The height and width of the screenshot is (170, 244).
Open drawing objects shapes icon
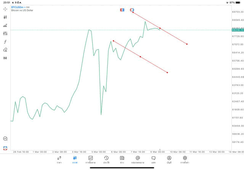point(5,50)
